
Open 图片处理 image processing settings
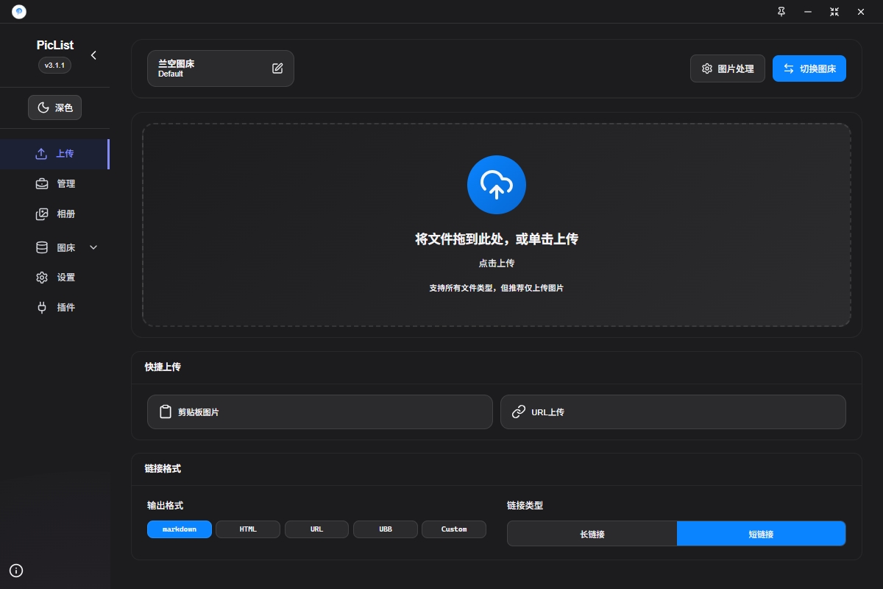tap(728, 68)
